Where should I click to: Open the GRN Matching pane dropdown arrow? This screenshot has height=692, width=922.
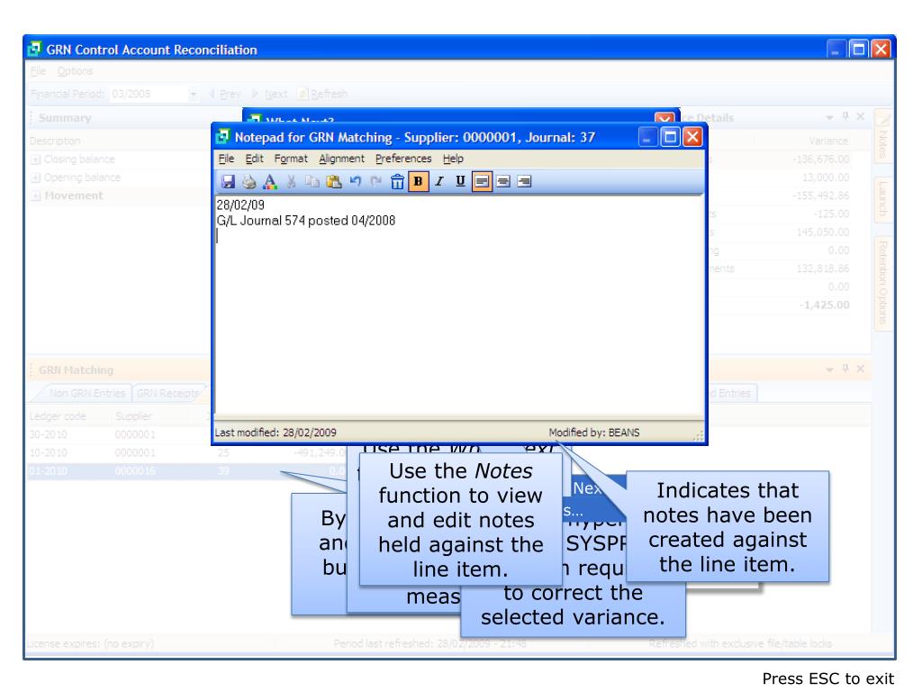(829, 369)
